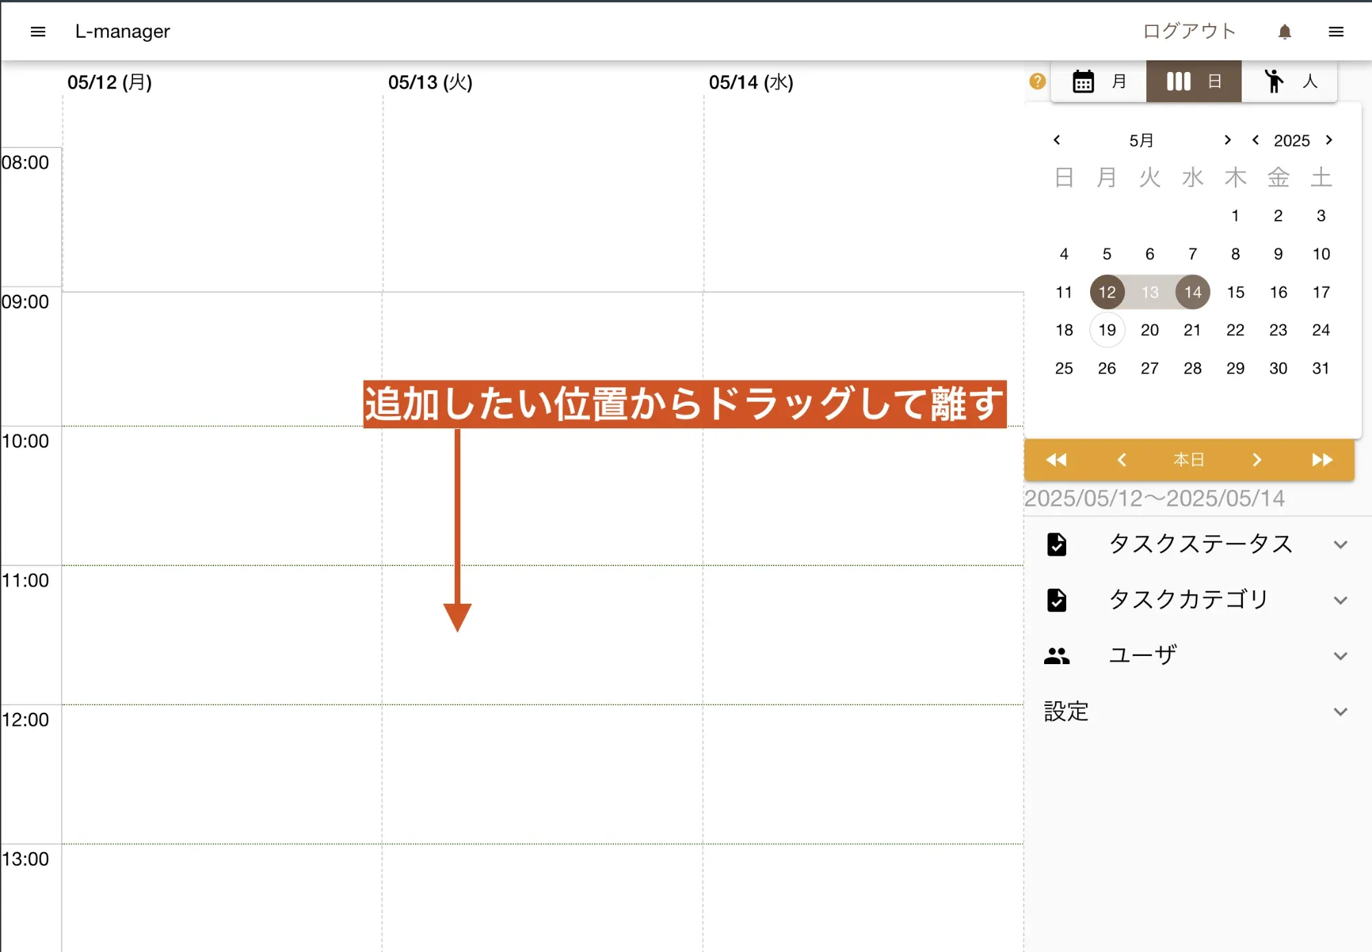1372x952 pixels.
Task: Click the document icon beside タスクステータス
Action: coord(1056,544)
